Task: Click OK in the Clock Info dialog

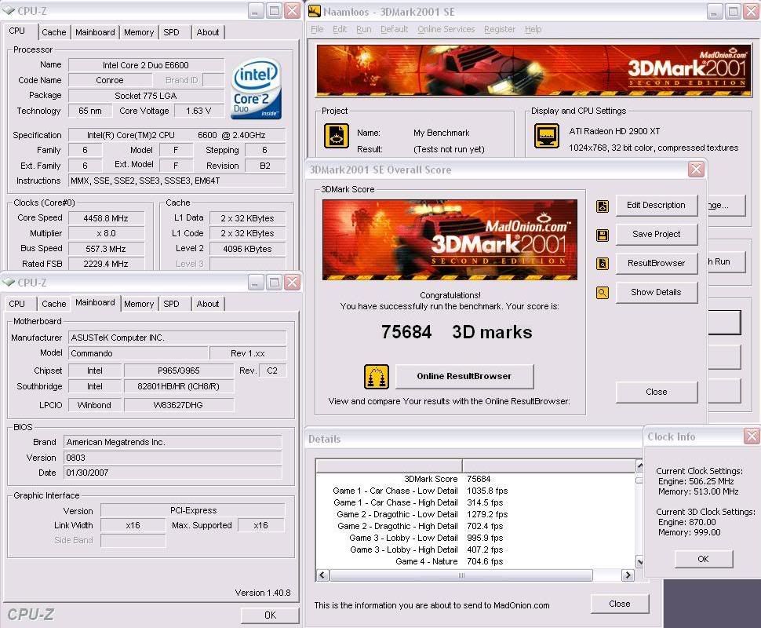Action: pyautogui.click(x=703, y=559)
